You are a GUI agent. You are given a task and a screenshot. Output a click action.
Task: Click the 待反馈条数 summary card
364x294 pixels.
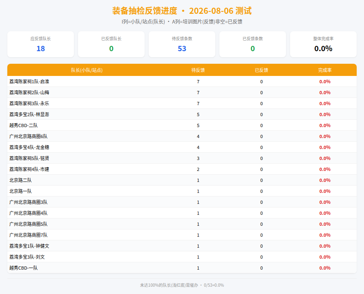click(182, 44)
